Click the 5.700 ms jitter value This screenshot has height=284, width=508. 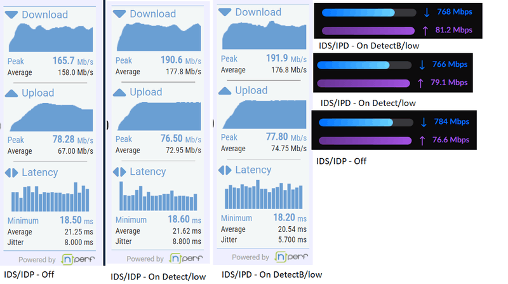292,240
